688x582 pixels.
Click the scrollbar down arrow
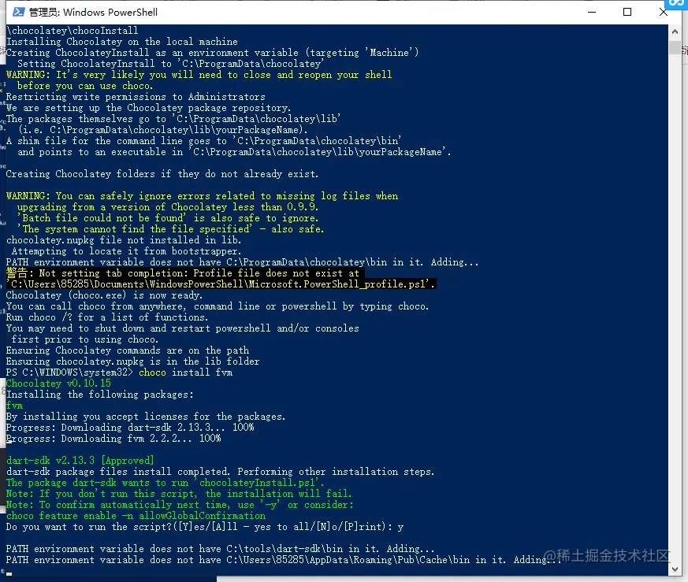pos(675,569)
